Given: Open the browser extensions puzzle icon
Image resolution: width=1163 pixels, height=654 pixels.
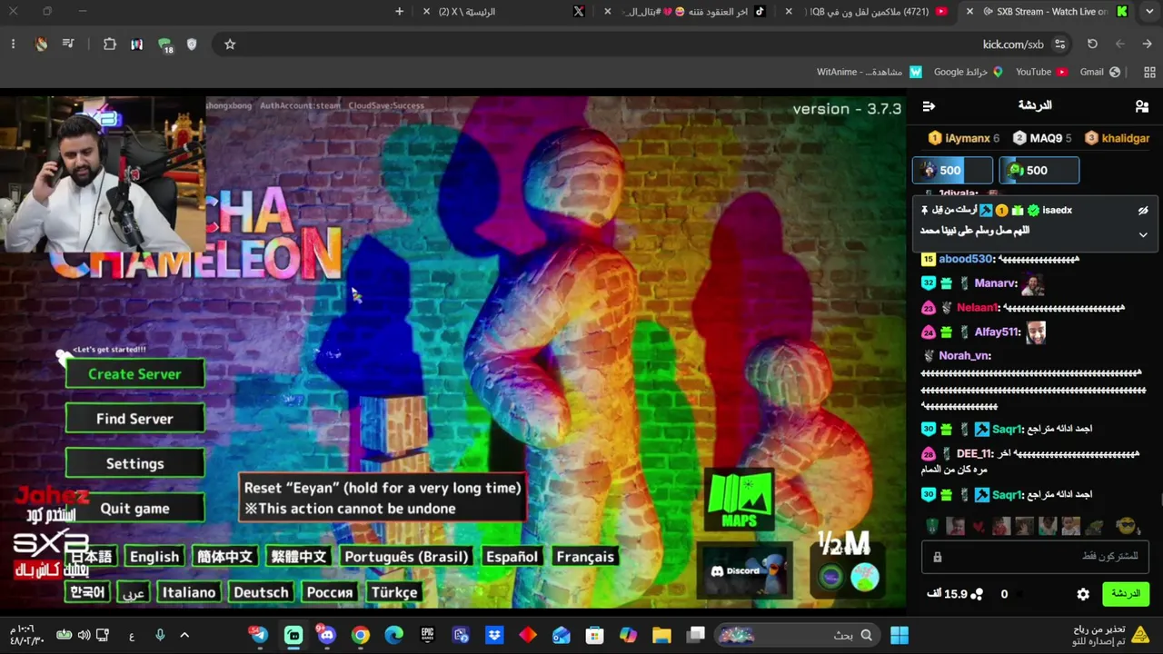Looking at the screenshot, I should [x=110, y=44].
